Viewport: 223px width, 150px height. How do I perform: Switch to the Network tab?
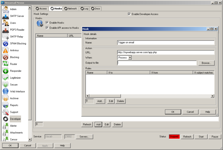[x=71, y=9]
